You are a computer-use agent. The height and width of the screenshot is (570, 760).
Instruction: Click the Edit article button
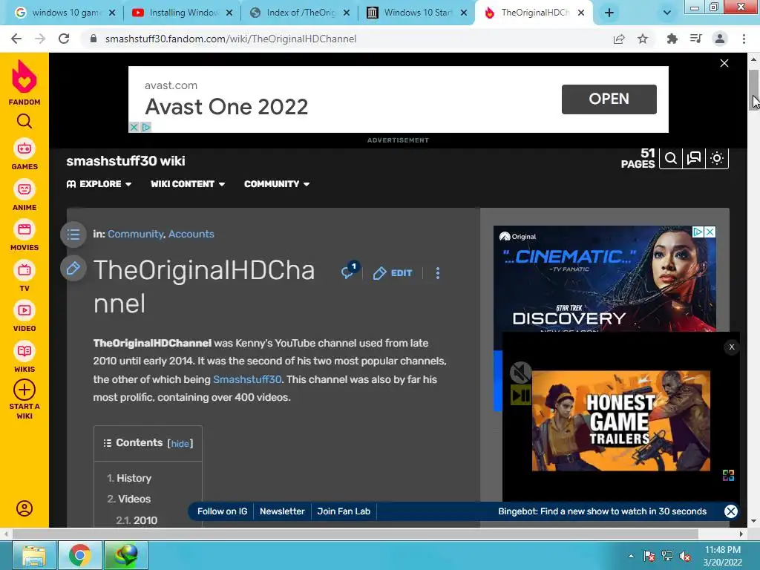[x=393, y=273]
